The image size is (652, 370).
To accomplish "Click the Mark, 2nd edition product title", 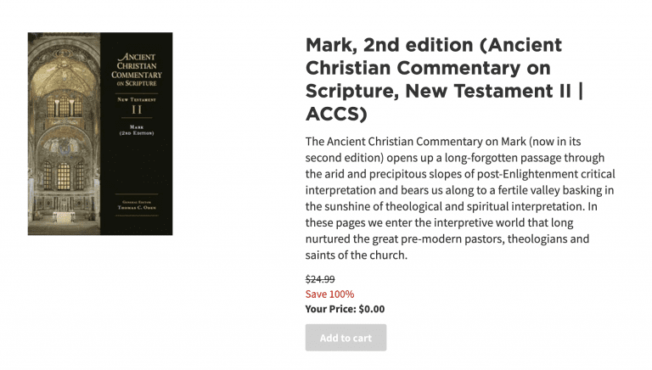I will [444, 79].
